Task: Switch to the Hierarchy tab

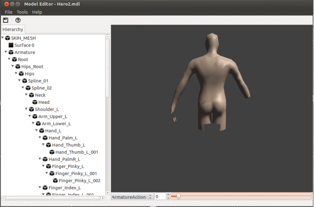Action: point(13,29)
